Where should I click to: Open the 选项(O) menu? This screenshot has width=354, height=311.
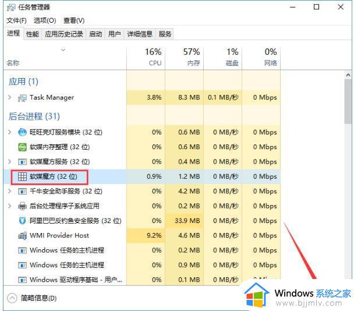point(45,20)
